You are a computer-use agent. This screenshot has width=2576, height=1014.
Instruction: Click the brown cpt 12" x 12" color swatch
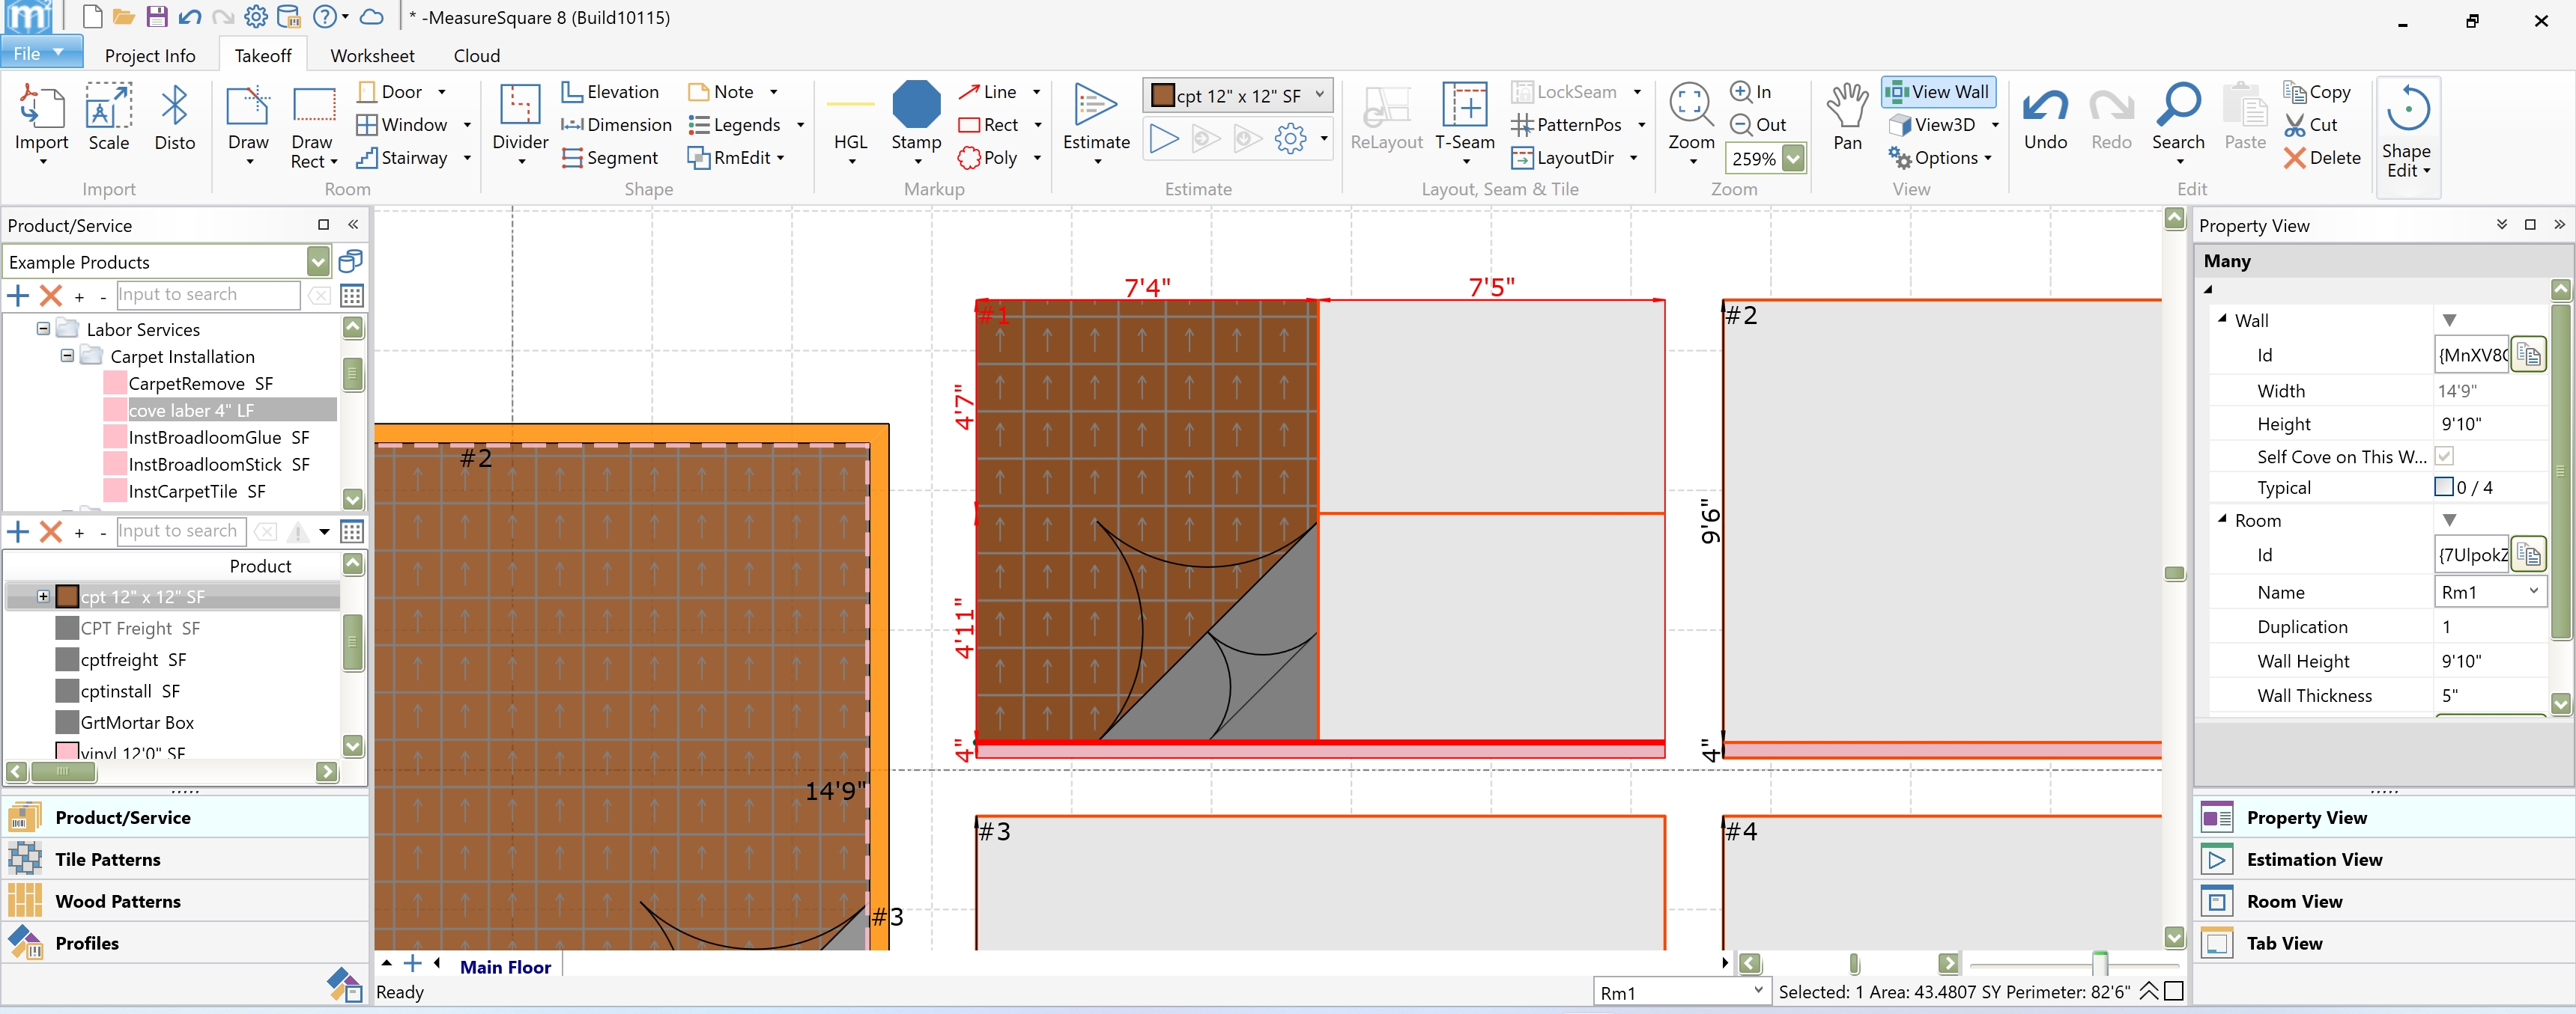pos(67,596)
